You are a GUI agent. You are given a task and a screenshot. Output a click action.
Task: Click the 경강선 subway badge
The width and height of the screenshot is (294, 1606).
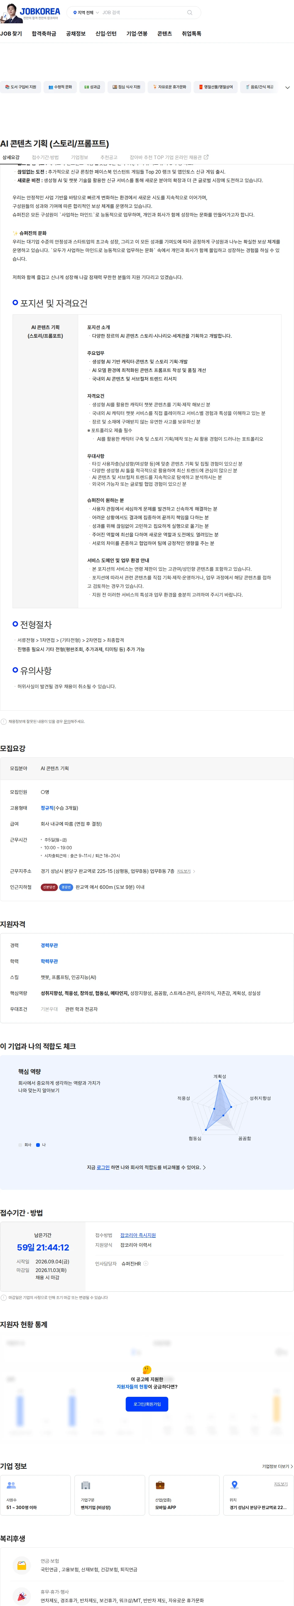click(x=67, y=887)
